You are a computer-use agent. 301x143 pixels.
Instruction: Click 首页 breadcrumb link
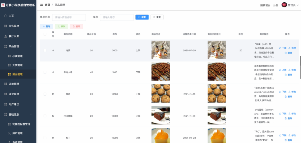(47, 5)
